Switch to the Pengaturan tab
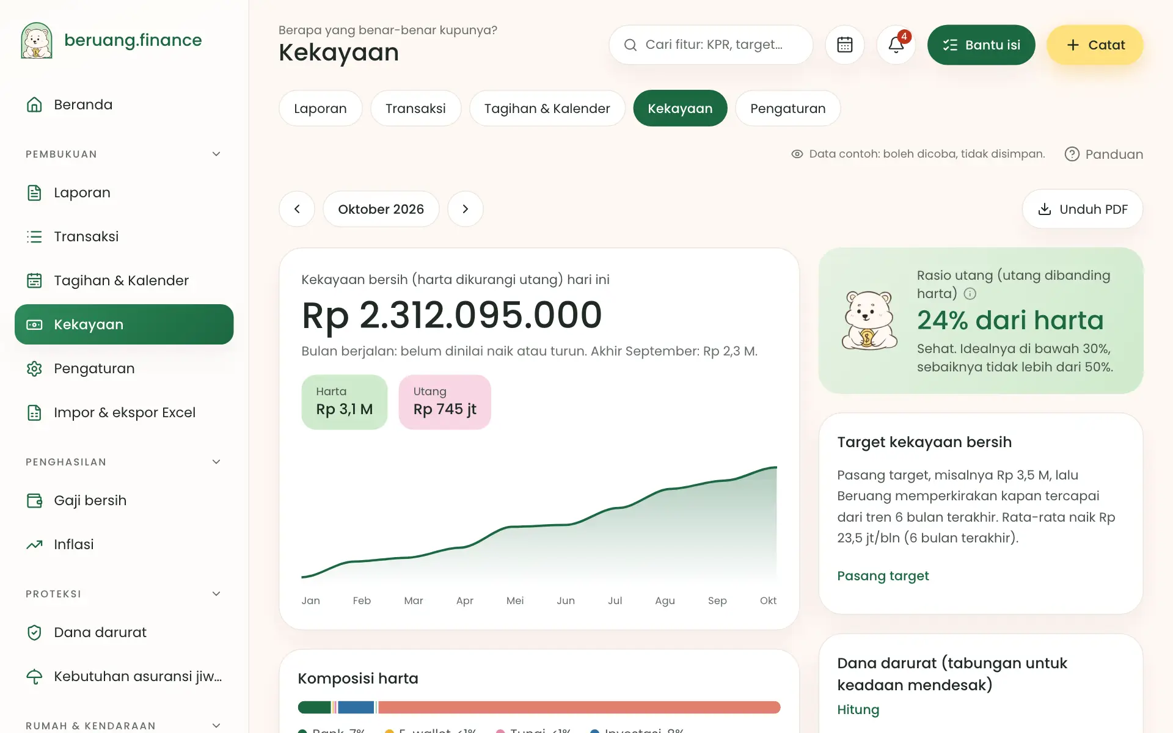Viewport: 1173px width, 733px height. coord(787,108)
